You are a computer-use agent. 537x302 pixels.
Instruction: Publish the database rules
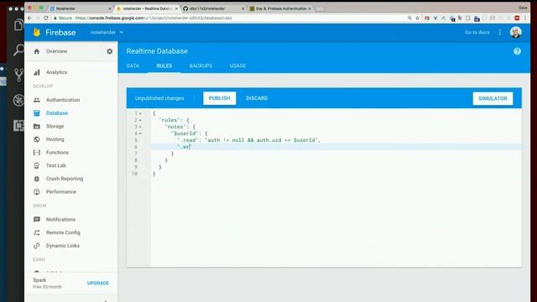tap(220, 98)
